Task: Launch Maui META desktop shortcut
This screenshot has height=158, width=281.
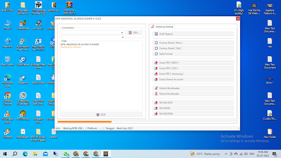Action: 38,44
